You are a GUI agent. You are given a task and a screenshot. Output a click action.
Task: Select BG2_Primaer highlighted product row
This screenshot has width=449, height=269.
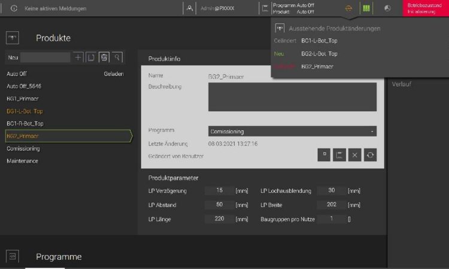[x=69, y=136]
